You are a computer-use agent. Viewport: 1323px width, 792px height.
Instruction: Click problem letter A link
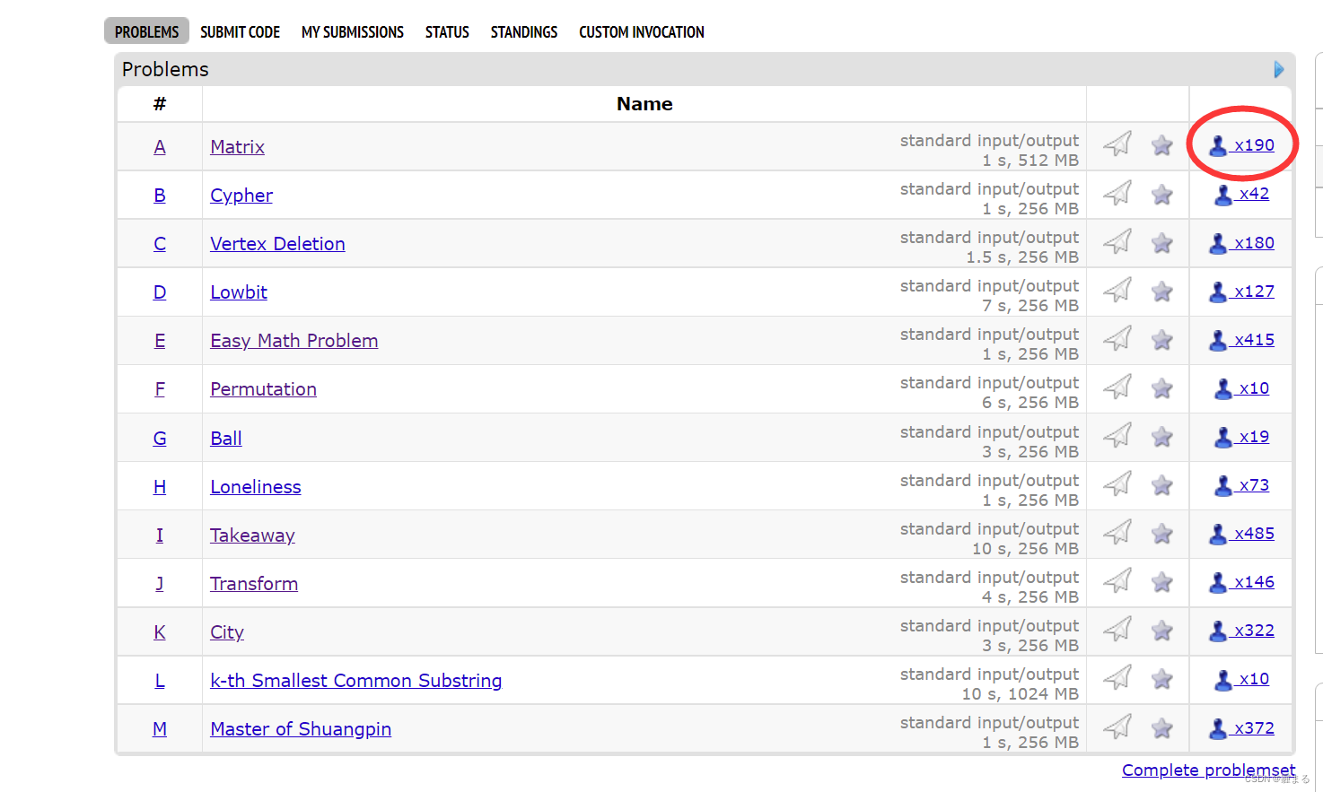pos(160,147)
